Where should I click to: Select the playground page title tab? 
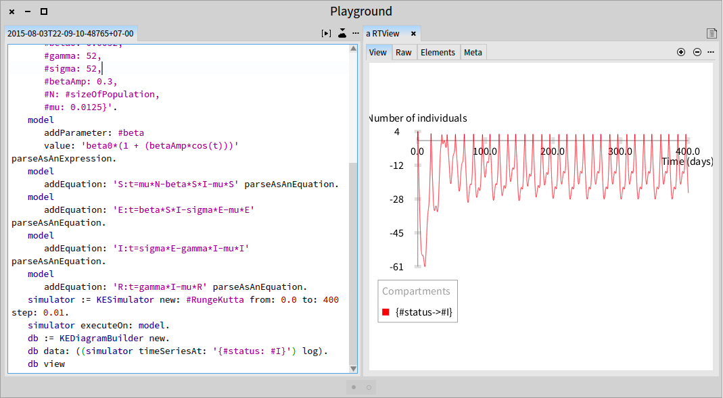pyautogui.click(x=70, y=34)
